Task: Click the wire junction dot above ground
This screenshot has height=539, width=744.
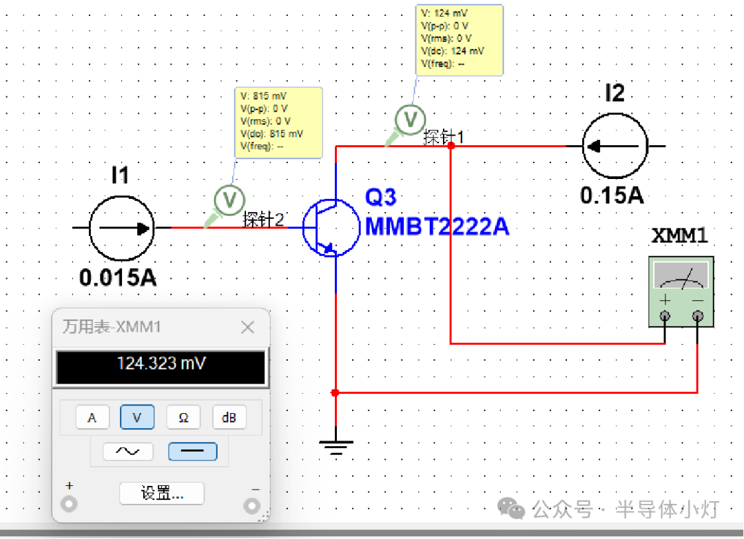Action: coord(335,393)
